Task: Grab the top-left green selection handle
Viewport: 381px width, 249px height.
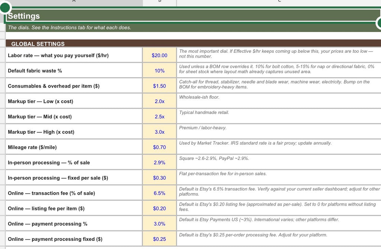Action: 5,7
